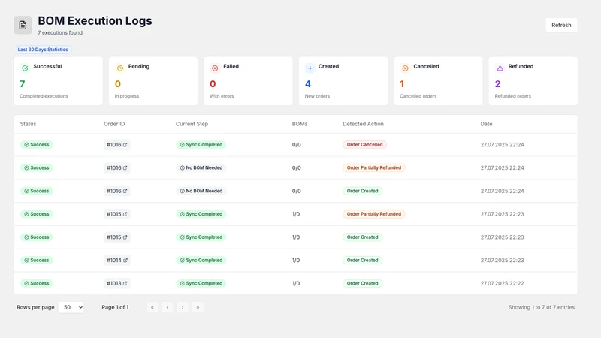Click Order Created badge in #1014 row
The image size is (601, 338).
click(x=362, y=260)
